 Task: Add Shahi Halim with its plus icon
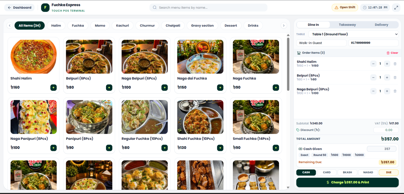(54, 87)
